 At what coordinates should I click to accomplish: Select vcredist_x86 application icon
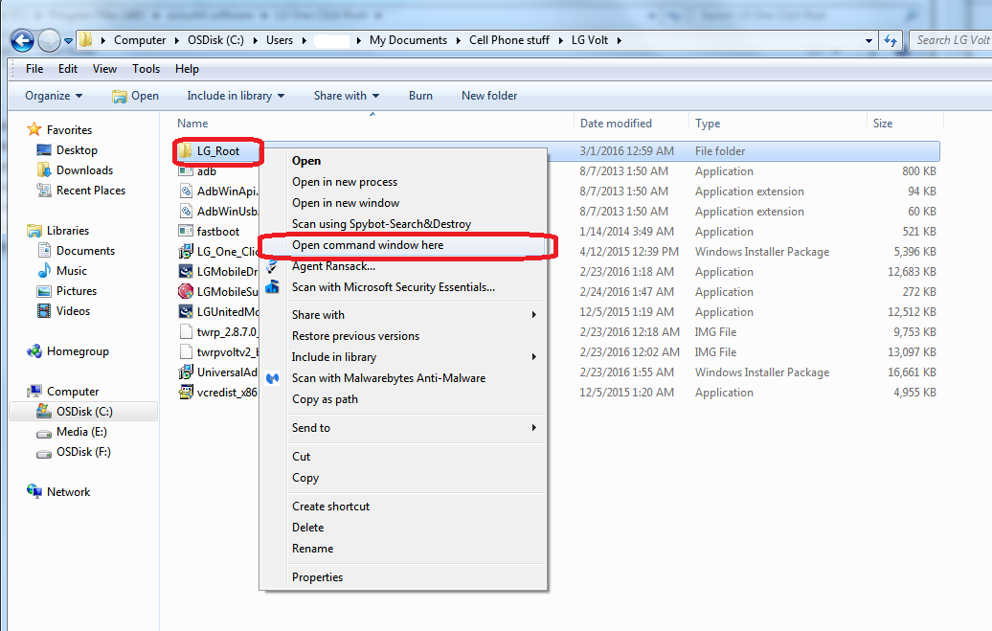click(x=186, y=393)
